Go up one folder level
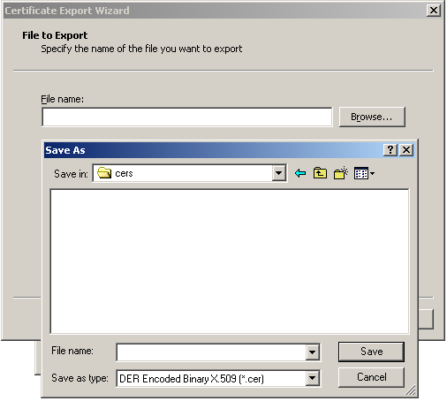447x401 pixels. pyautogui.click(x=320, y=173)
